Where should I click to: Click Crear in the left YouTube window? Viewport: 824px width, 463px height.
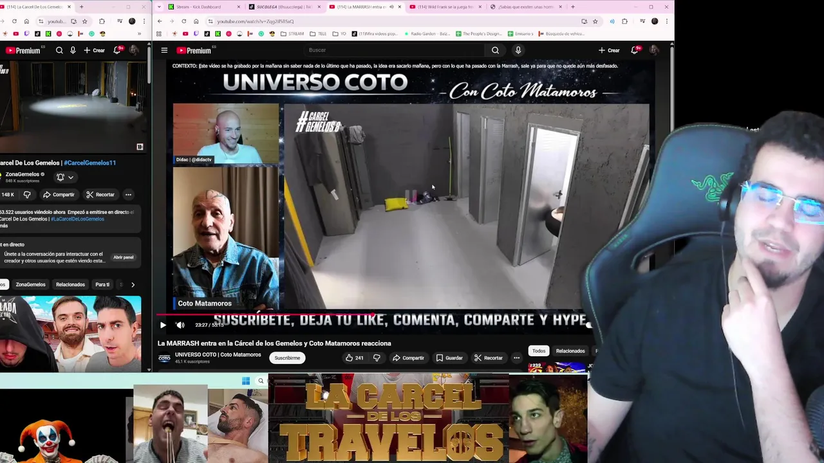[94, 50]
